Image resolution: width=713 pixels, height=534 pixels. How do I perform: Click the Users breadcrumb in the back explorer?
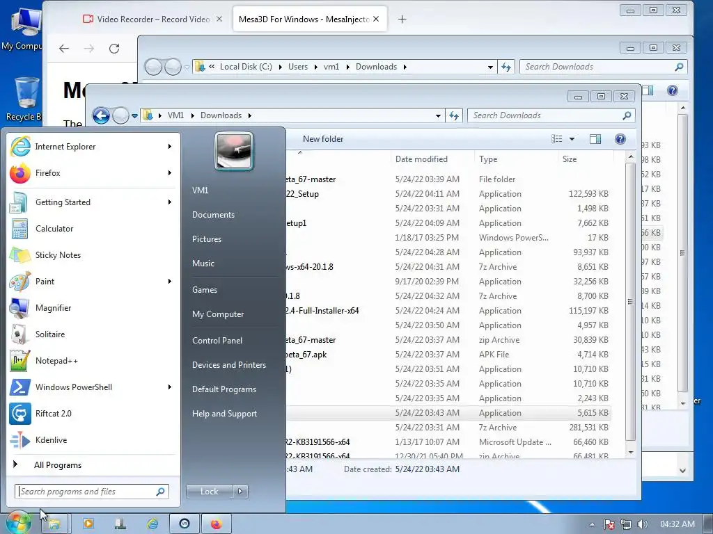coord(298,67)
